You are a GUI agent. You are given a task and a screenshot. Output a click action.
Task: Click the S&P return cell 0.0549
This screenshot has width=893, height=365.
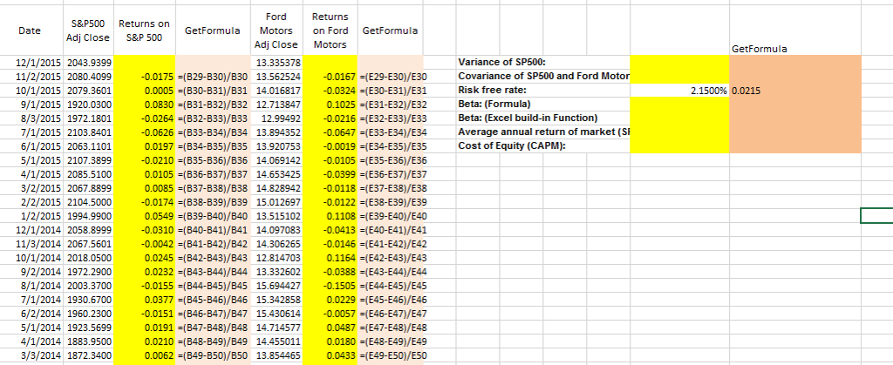pyautogui.click(x=145, y=217)
